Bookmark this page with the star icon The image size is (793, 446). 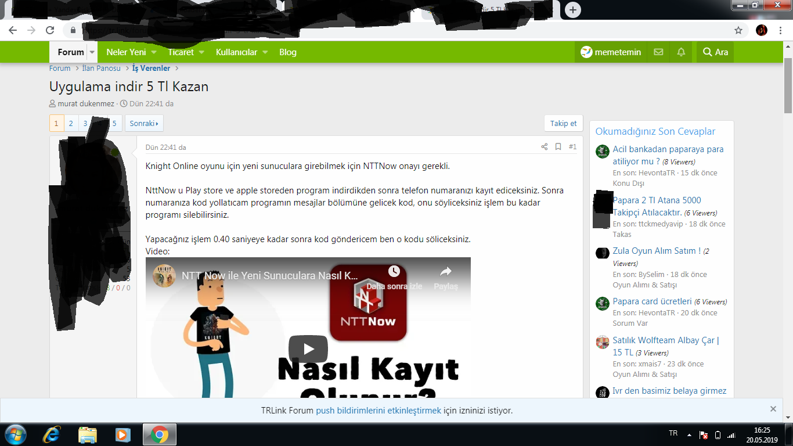(738, 30)
